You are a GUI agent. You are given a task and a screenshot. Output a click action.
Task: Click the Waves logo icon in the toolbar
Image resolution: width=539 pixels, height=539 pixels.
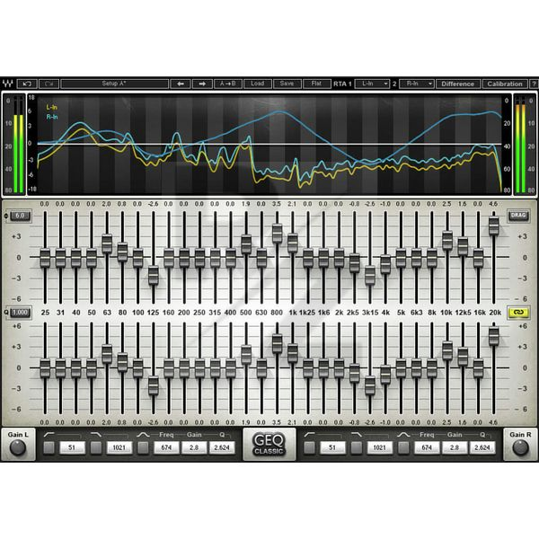(x=7, y=84)
